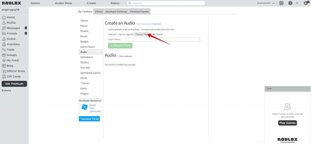
Task: Click the Choose File button
Action: coord(141,34)
